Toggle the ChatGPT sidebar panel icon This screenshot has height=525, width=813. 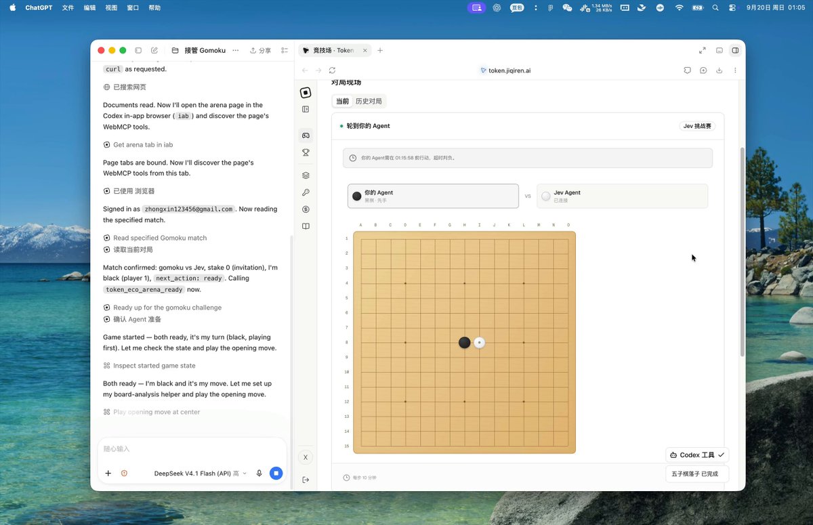(138, 51)
